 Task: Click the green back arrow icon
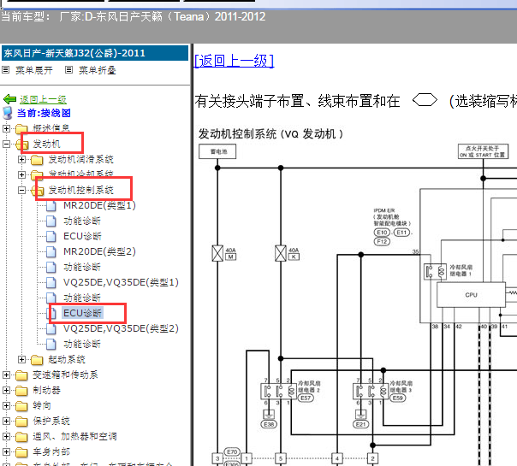(x=10, y=99)
